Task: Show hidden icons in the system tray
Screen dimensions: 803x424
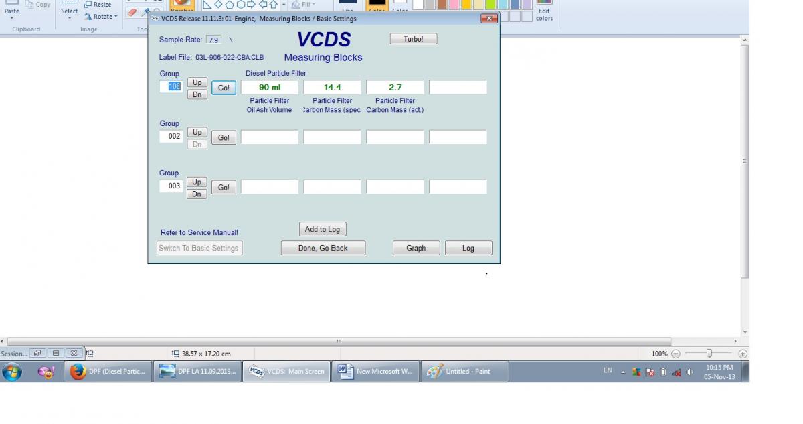Action: pos(623,372)
